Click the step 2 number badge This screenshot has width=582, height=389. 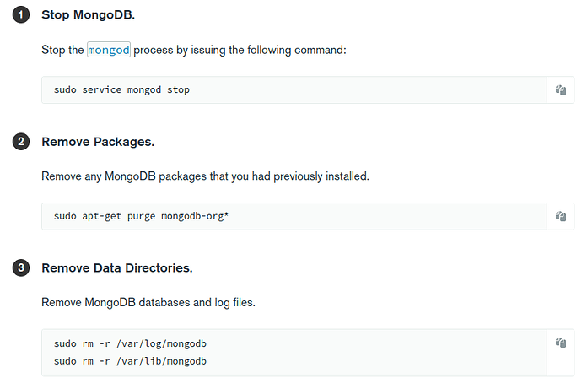[x=21, y=142]
